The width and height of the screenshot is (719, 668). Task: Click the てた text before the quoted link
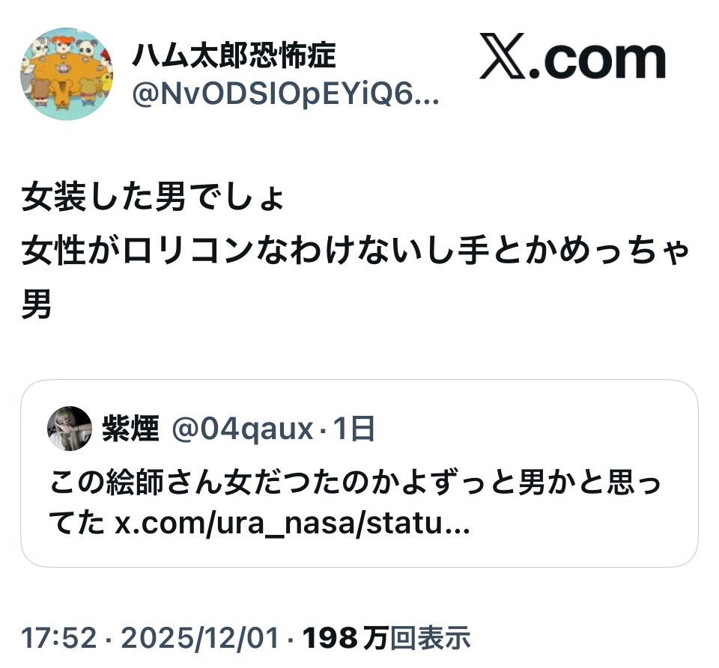pos(77,523)
